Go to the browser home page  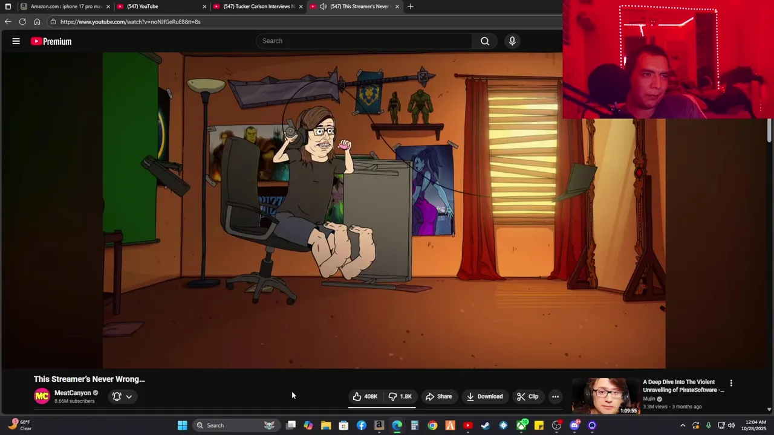click(37, 22)
